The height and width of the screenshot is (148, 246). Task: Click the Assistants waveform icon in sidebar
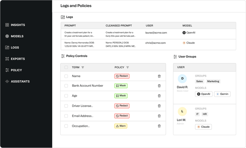pyautogui.click(x=7, y=82)
